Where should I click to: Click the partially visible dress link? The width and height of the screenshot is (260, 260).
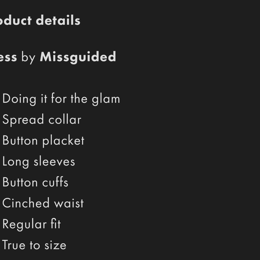(9, 57)
